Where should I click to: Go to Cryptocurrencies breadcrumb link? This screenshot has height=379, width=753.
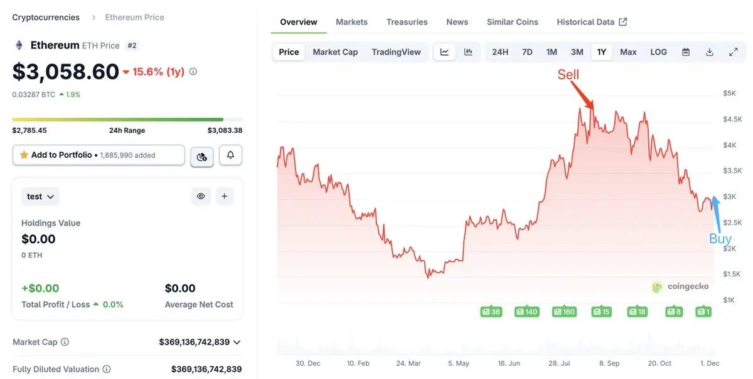click(x=46, y=18)
